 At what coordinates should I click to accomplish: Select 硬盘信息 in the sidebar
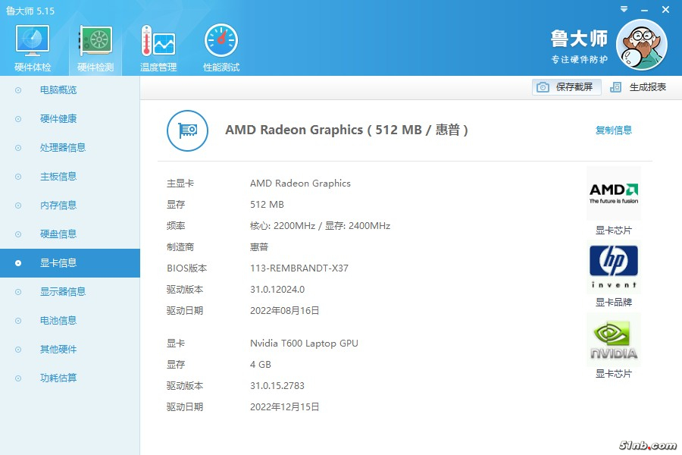[x=70, y=234]
